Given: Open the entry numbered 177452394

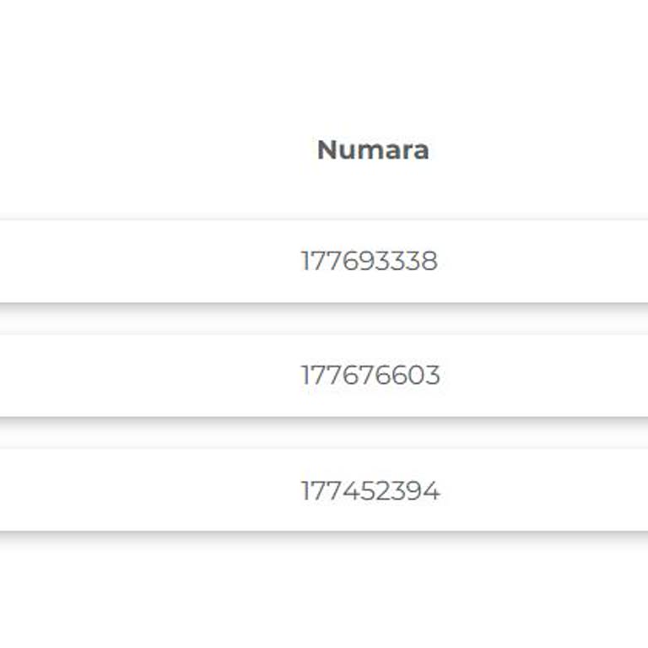Looking at the screenshot, I should coord(370,491).
